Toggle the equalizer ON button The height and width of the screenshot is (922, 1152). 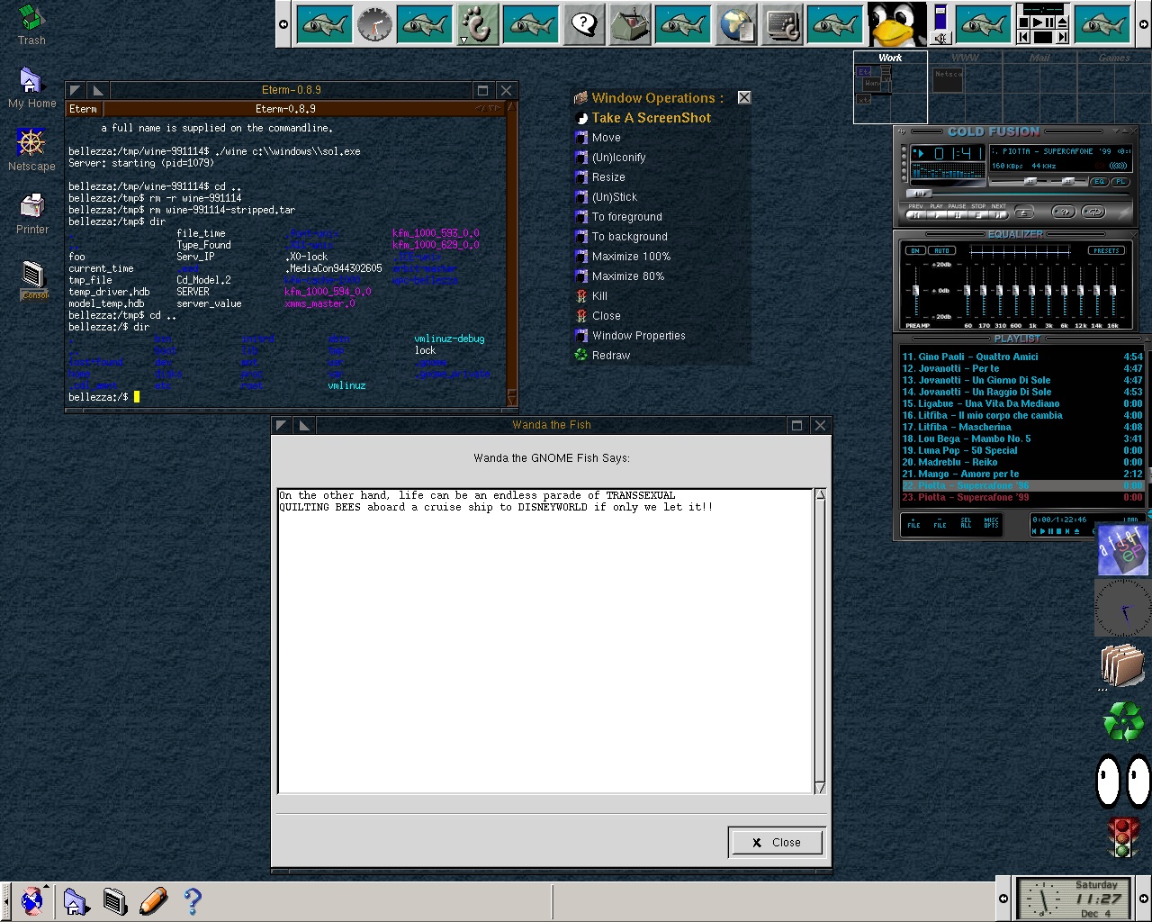[915, 250]
